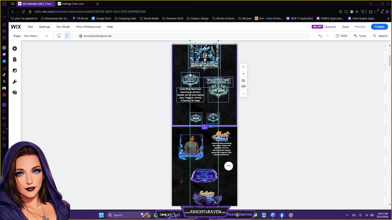Open the Settings menu
Viewport: 392px width, 220px height.
point(44,27)
